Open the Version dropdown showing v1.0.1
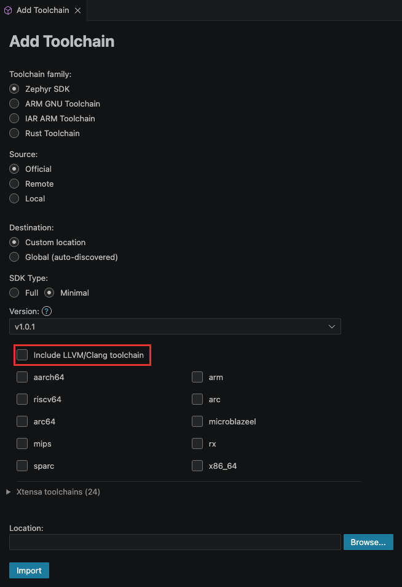 pyautogui.click(x=175, y=326)
